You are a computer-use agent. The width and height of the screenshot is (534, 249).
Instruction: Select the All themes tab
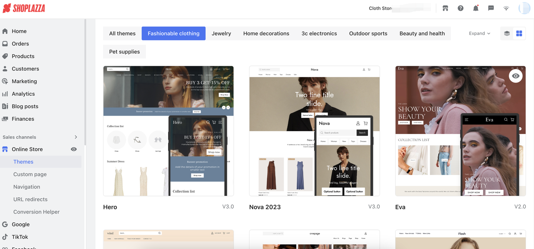click(122, 33)
